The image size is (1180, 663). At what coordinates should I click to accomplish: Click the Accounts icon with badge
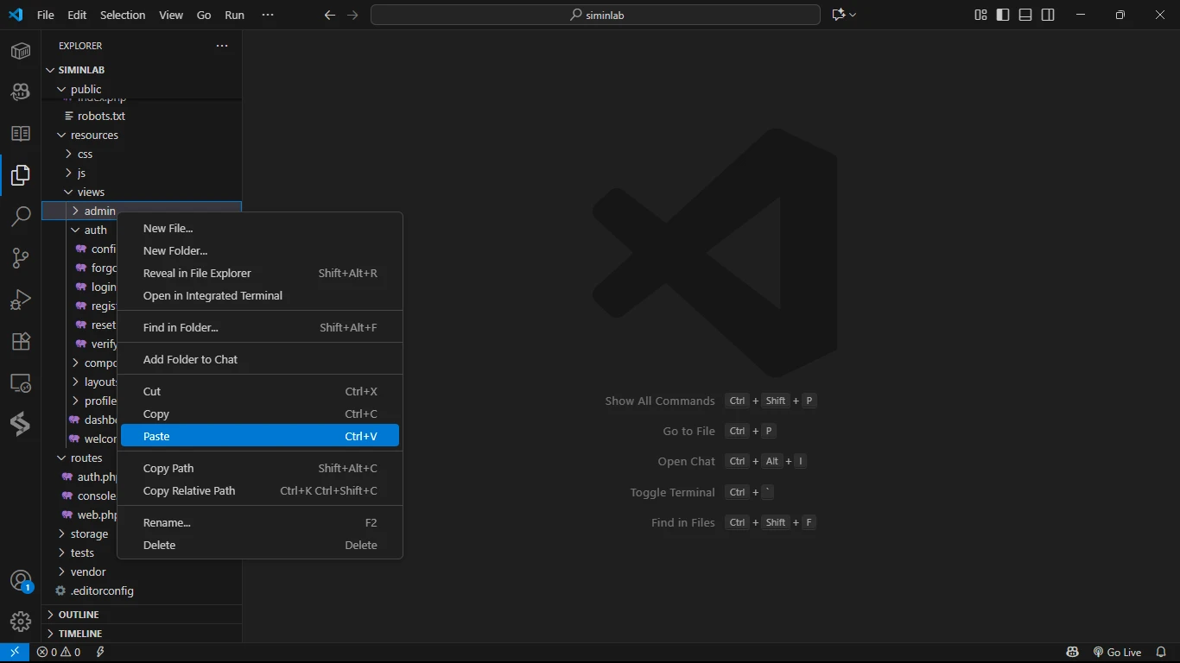[21, 581]
